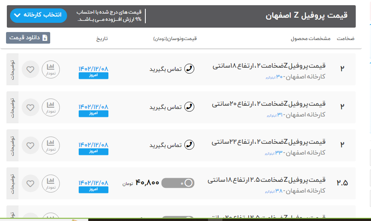The image size is (371, 221).
Task: Expand the توضیحات tab of the first row
Action: click(x=12, y=69)
